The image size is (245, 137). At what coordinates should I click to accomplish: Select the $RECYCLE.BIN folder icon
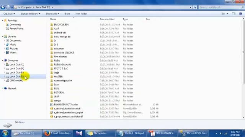[52, 24]
